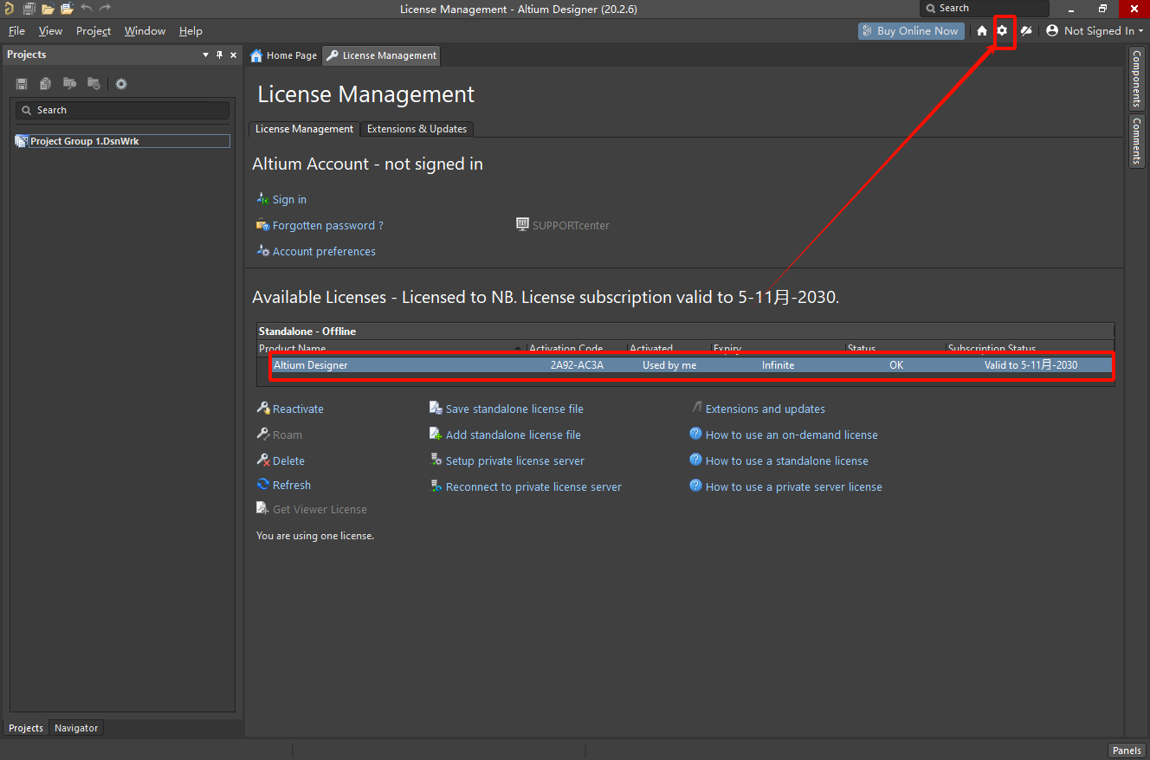Switch to the Home Page document tab

[x=283, y=55]
